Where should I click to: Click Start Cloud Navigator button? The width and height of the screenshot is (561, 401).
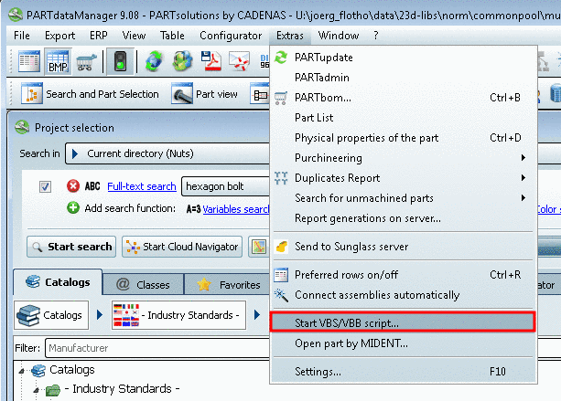[182, 247]
